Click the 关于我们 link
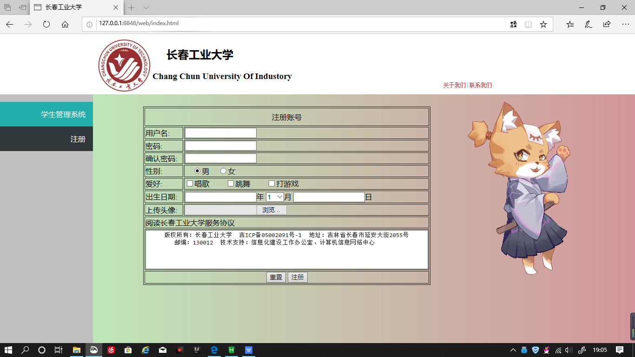This screenshot has height=357, width=635. (x=454, y=85)
